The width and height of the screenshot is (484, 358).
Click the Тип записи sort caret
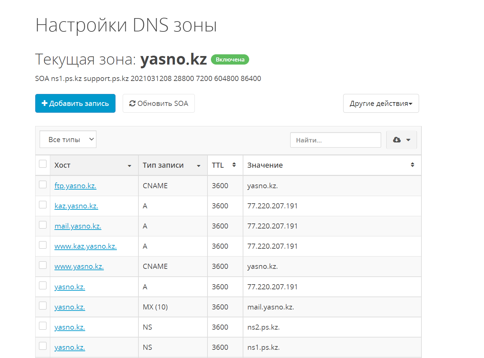point(199,166)
